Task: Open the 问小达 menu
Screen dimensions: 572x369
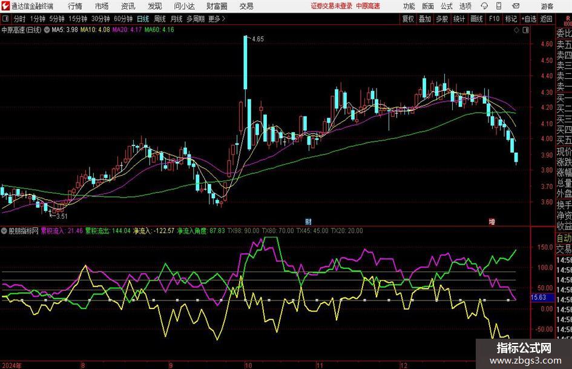Action: coord(184,6)
